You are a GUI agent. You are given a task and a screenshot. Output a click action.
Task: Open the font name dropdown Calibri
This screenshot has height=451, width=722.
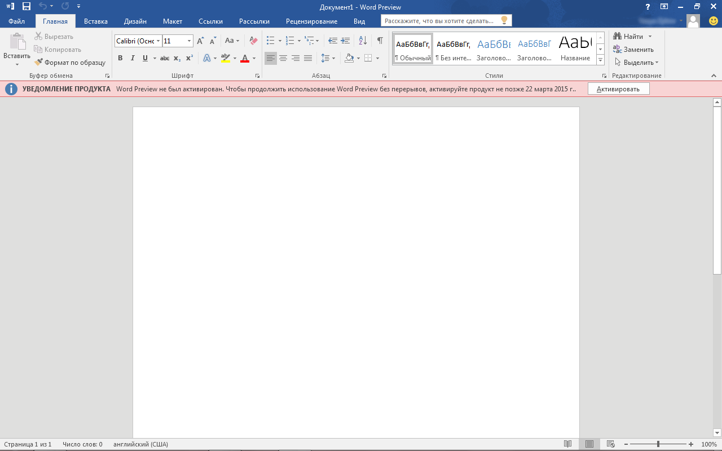point(159,41)
